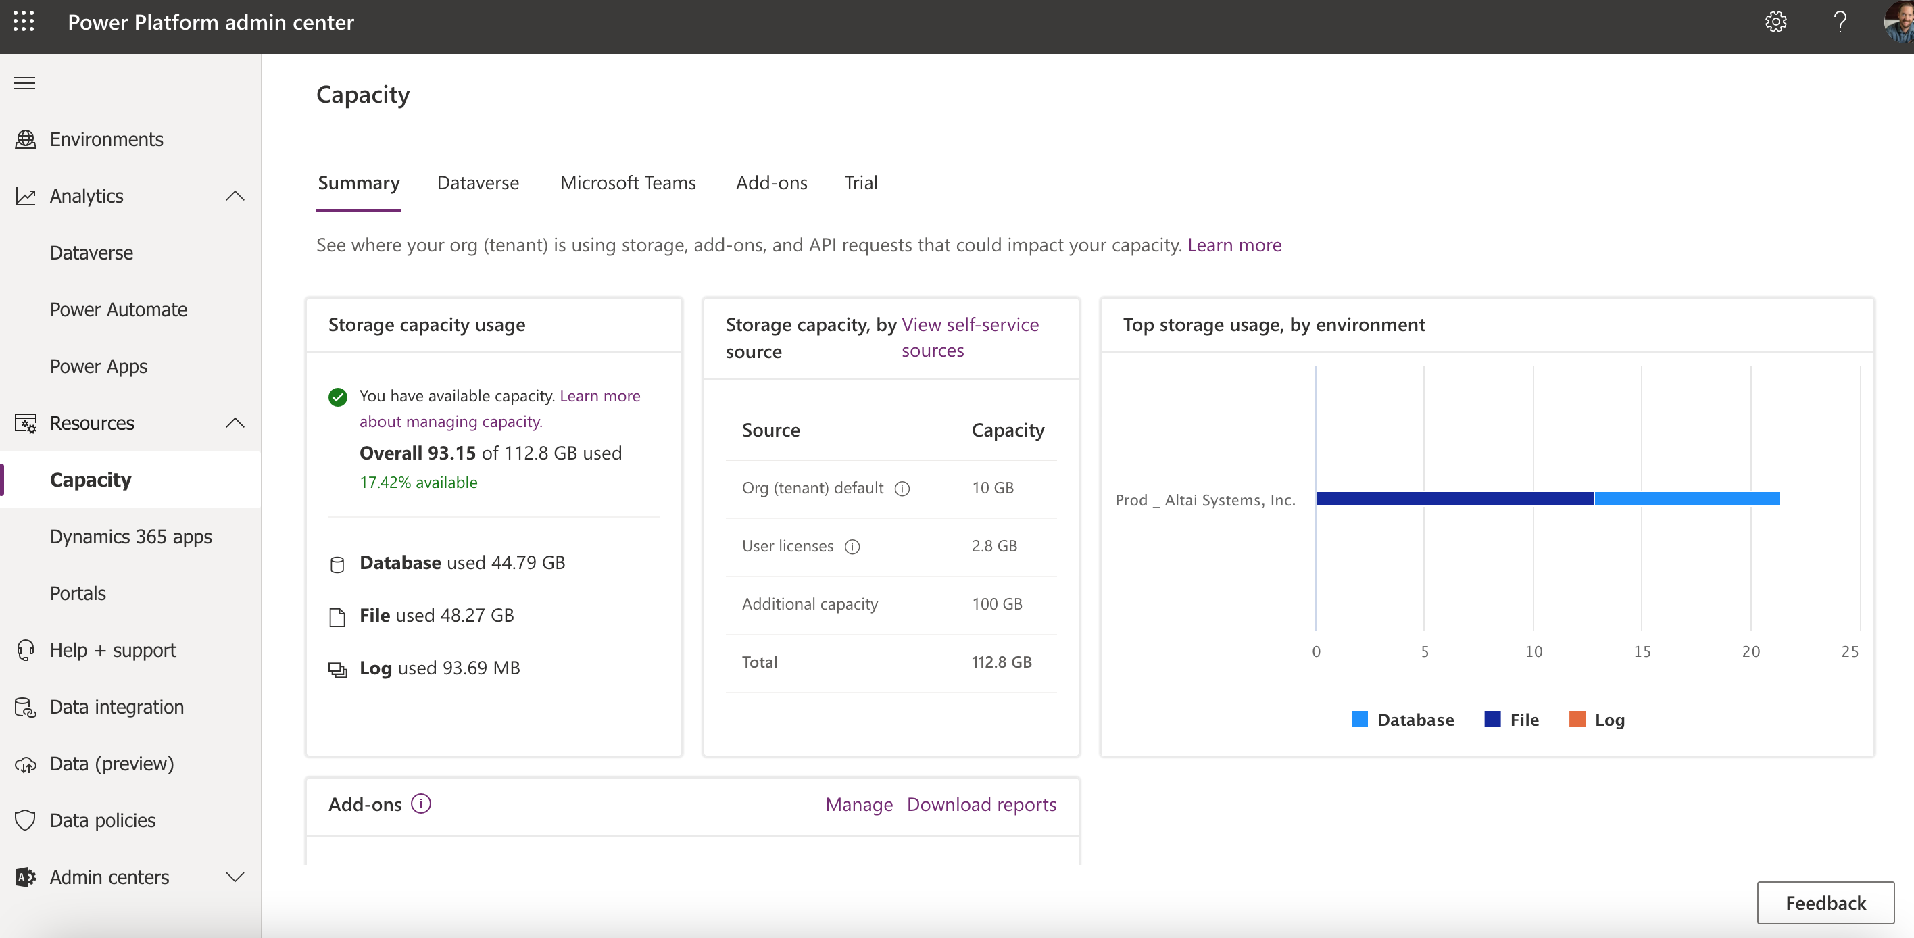Click the 100 GB additional capacity value

997,603
